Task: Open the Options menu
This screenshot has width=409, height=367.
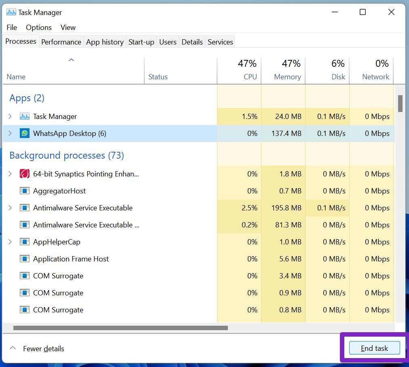Action: pyautogui.click(x=39, y=28)
